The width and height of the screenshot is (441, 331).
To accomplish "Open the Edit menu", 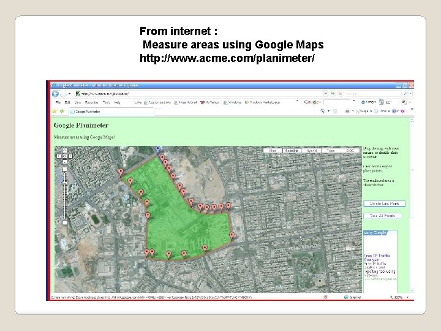I will [67, 102].
